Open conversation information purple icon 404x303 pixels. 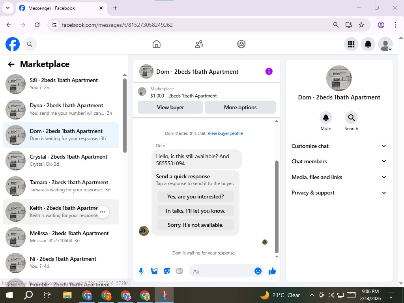coord(269,71)
